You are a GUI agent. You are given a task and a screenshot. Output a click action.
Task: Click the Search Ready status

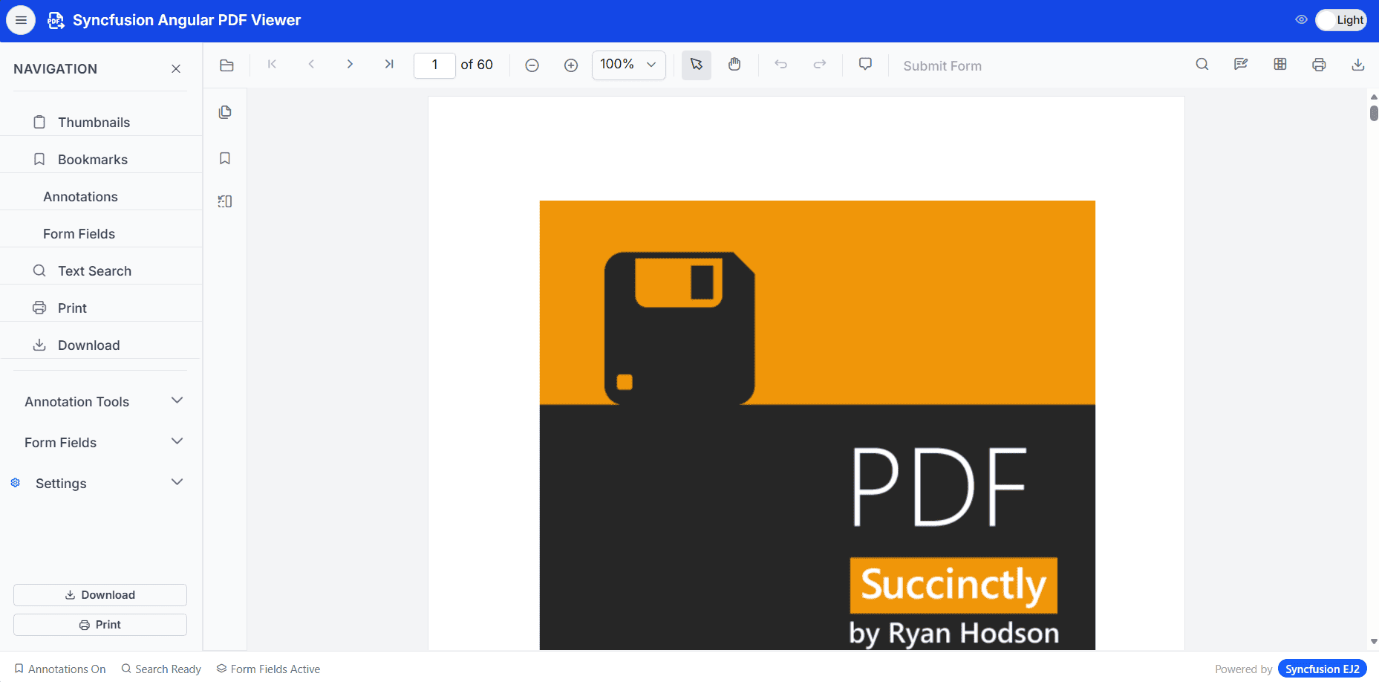point(161,669)
